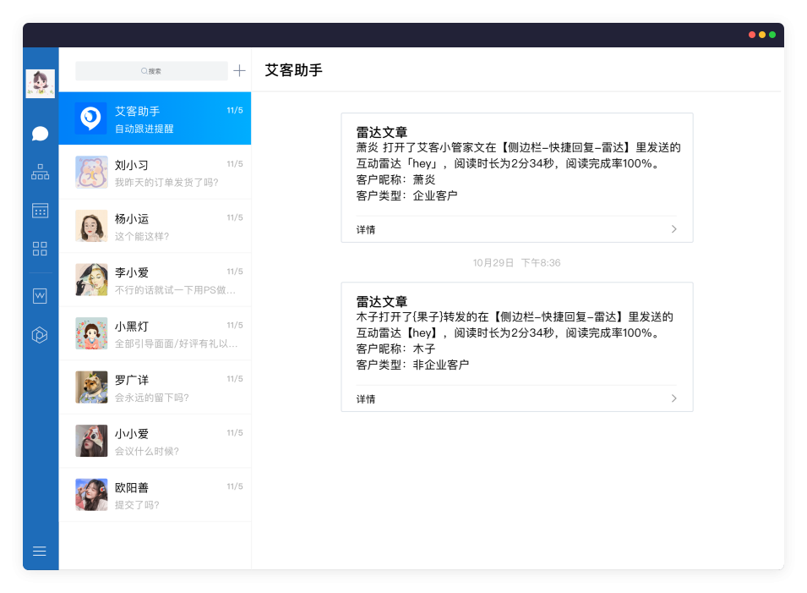Open the W document icon in sidebar
Image resolution: width=807 pixels, height=593 pixels.
point(40,296)
